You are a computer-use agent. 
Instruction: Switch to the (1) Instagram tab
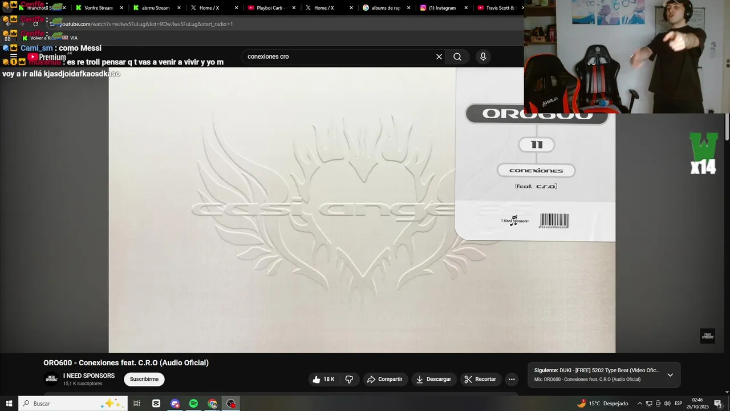click(x=443, y=8)
